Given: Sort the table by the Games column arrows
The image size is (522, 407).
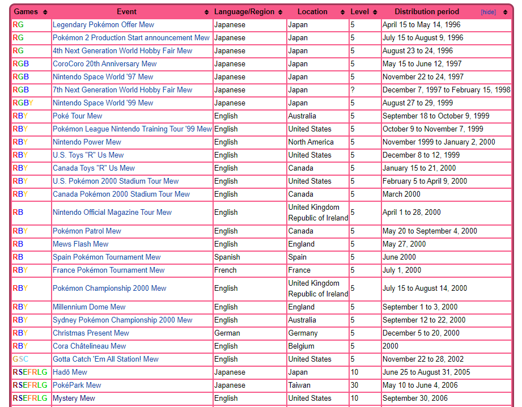Looking at the screenshot, I should coord(45,12).
